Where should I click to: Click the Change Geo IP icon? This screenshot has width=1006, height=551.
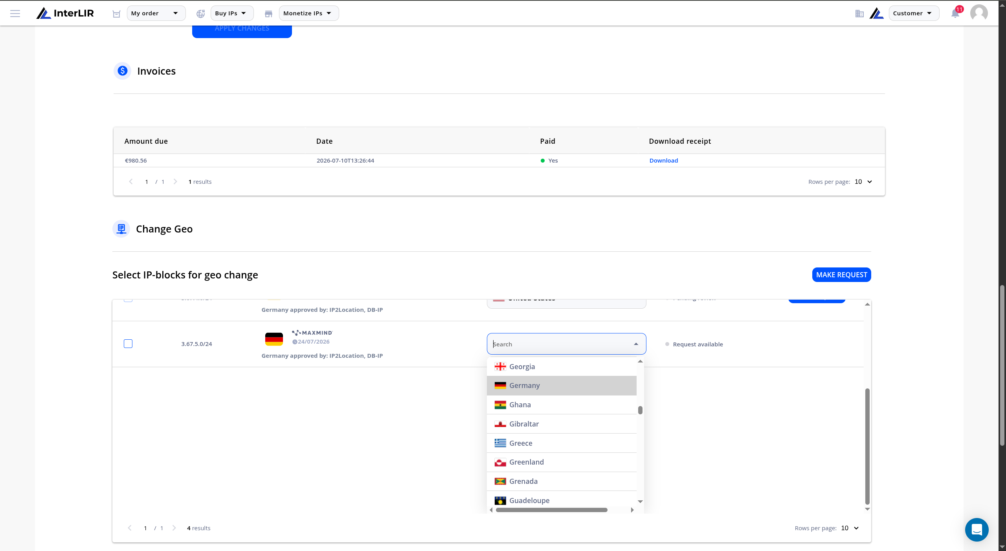click(x=121, y=229)
